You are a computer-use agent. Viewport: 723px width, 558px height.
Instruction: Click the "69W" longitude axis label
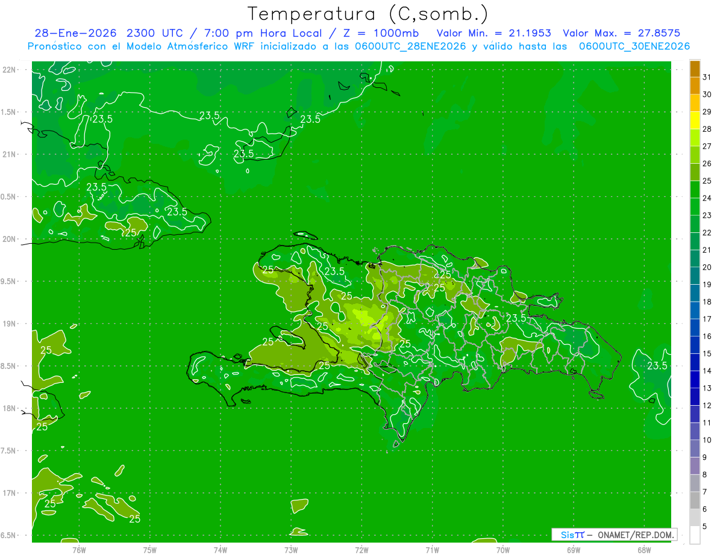click(x=574, y=550)
